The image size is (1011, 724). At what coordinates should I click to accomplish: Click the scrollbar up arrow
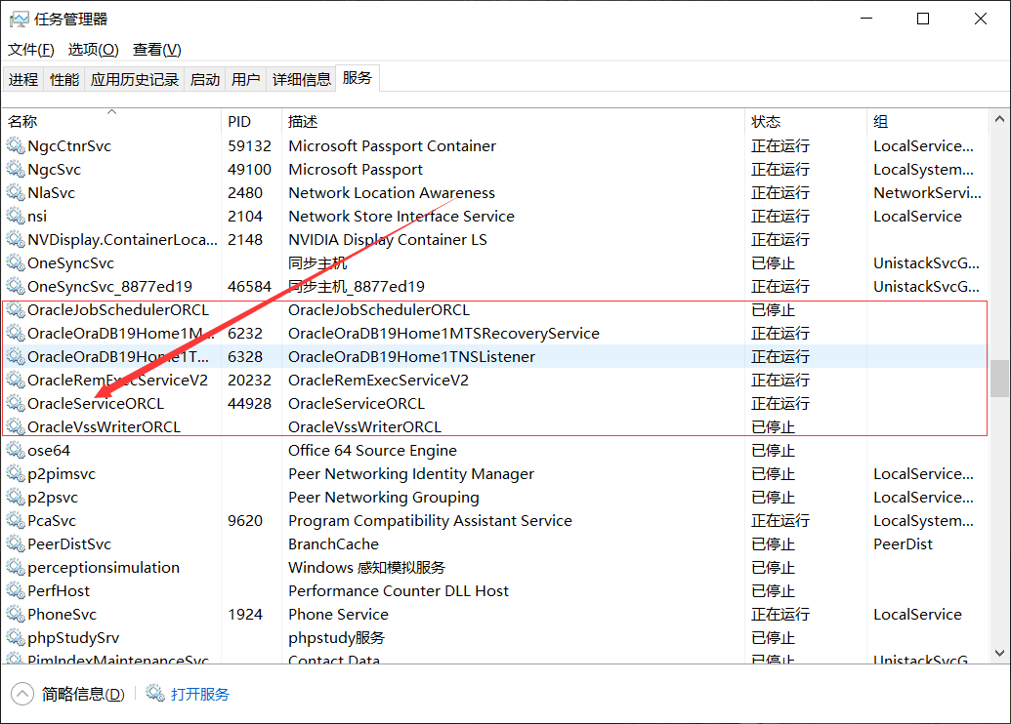(999, 119)
